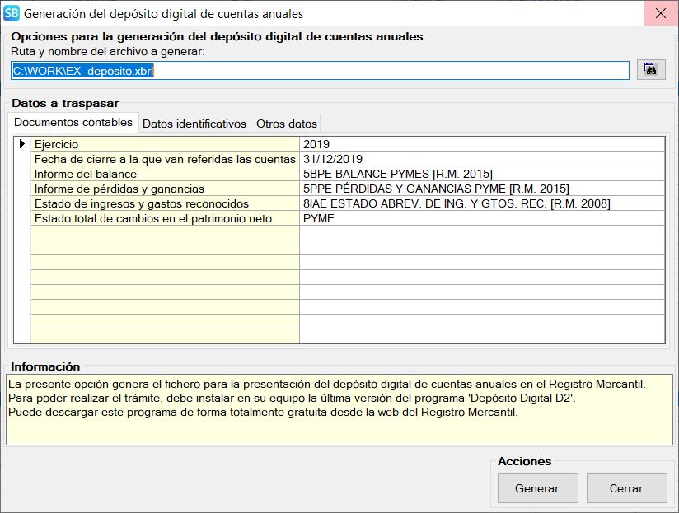The height and width of the screenshot is (513, 679).
Task: Switch to the Datos identificativos tab
Action: 194,124
